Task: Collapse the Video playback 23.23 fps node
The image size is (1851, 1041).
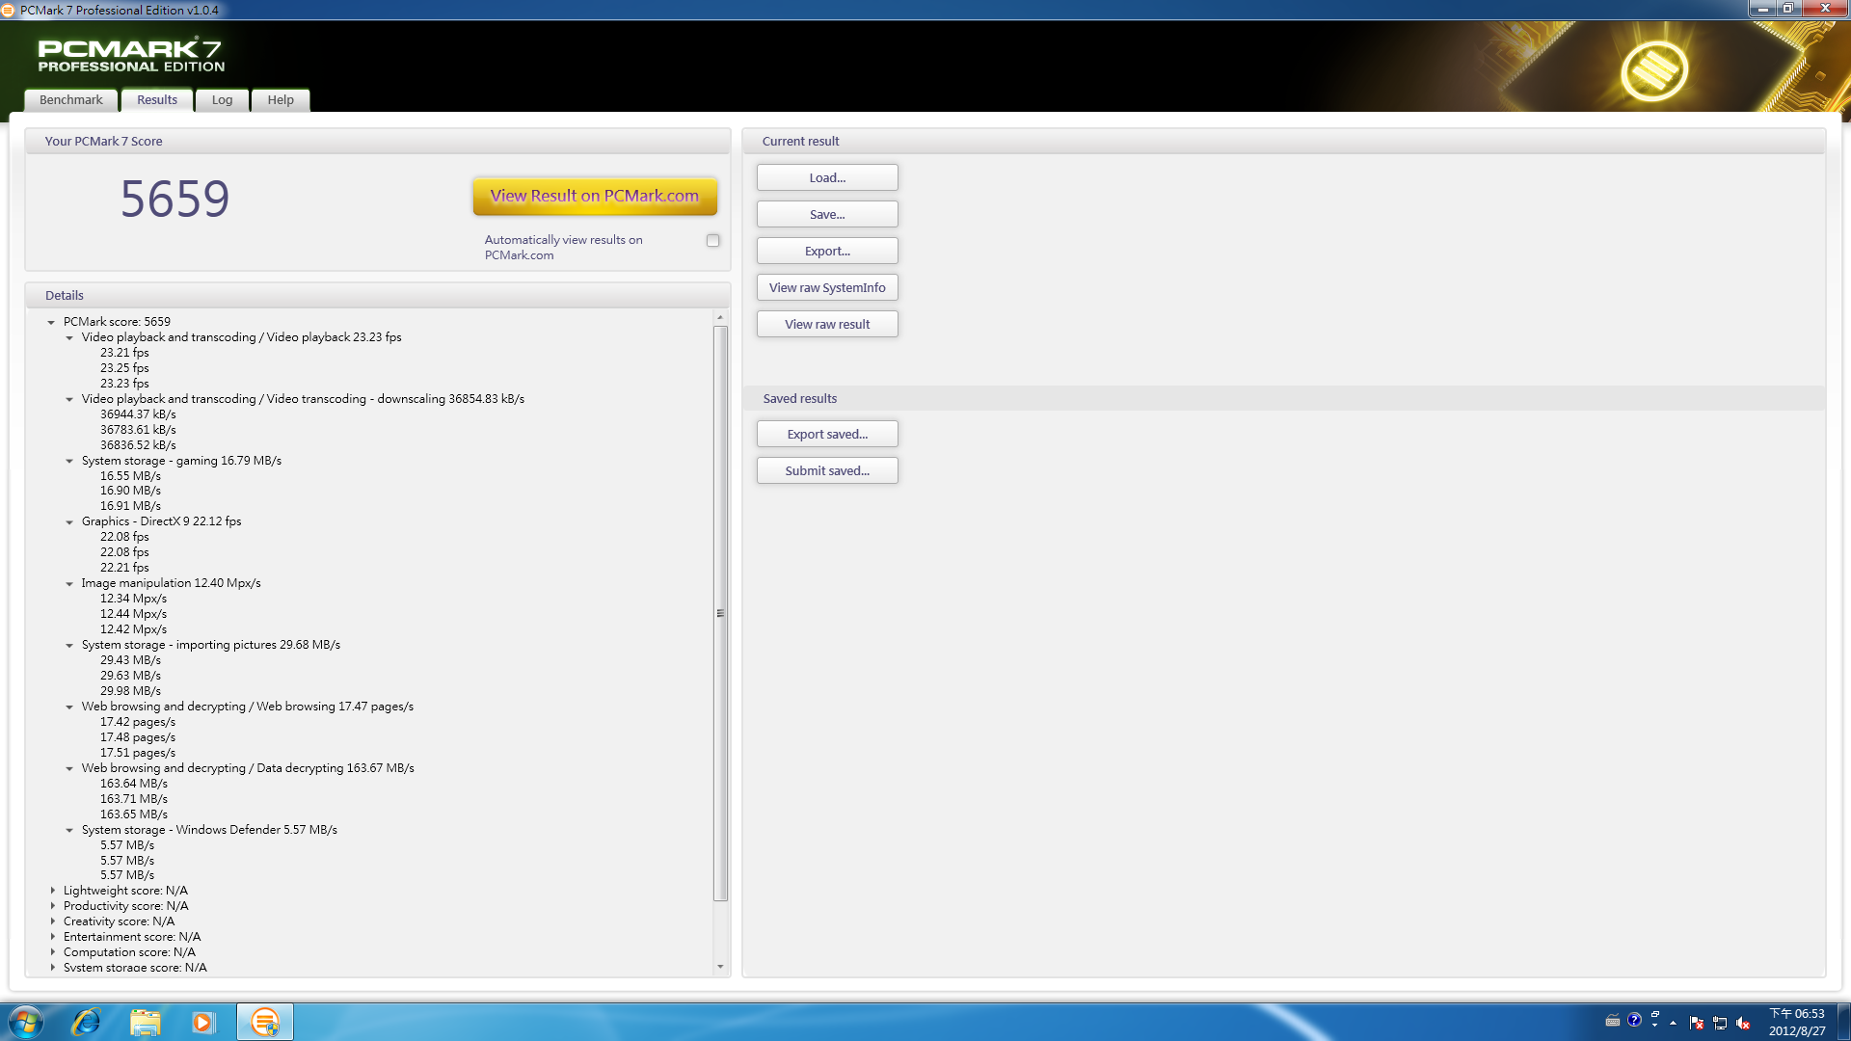Action: pos(69,337)
